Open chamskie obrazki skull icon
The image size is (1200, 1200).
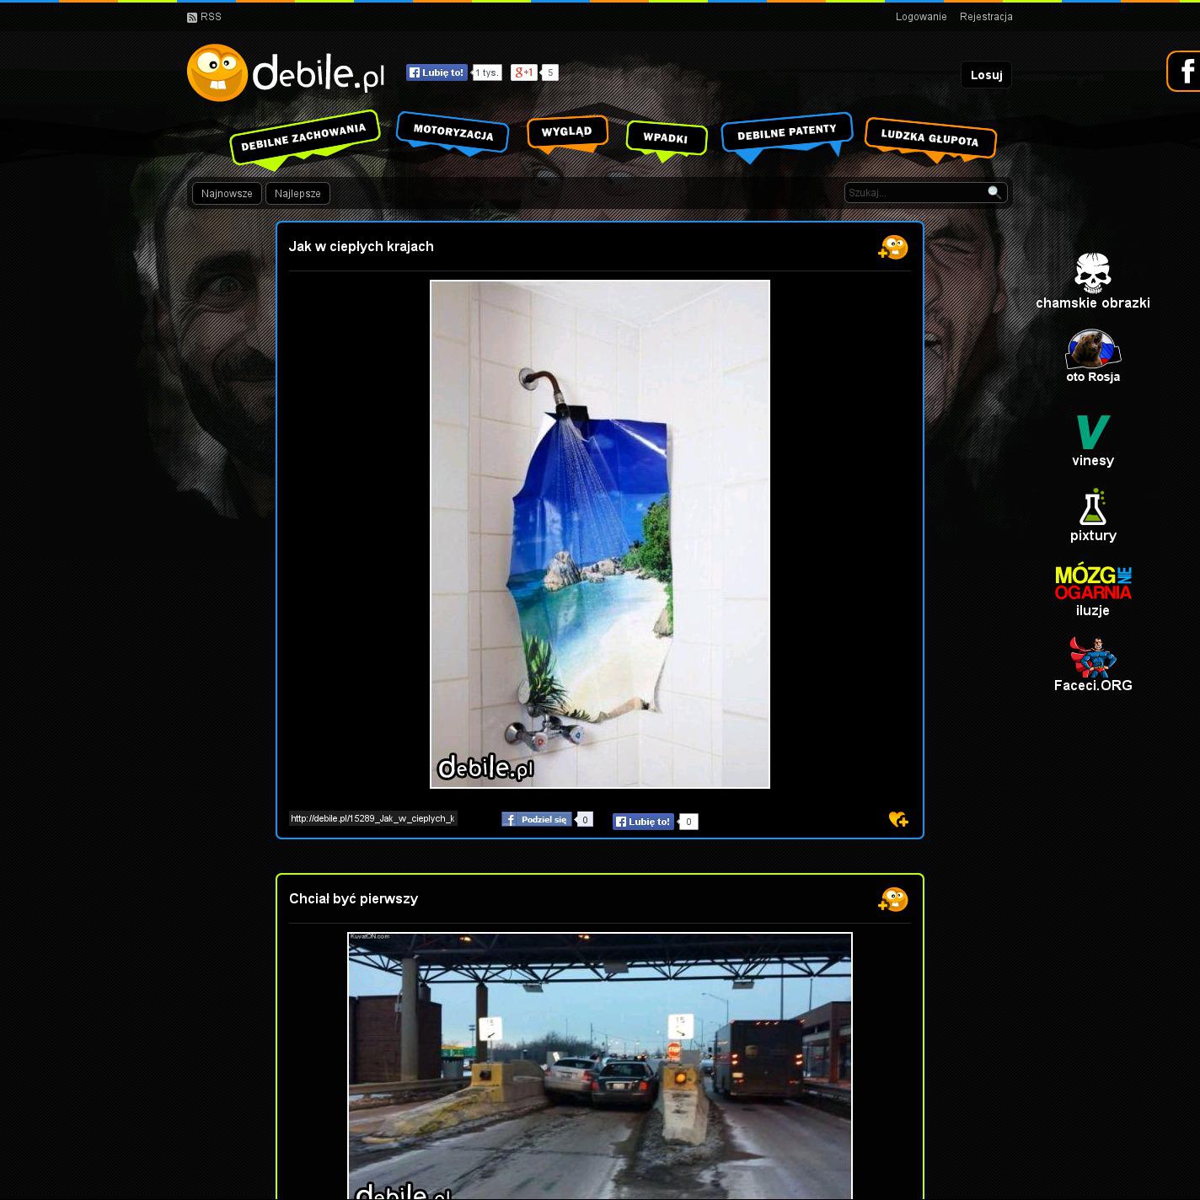click(1092, 272)
